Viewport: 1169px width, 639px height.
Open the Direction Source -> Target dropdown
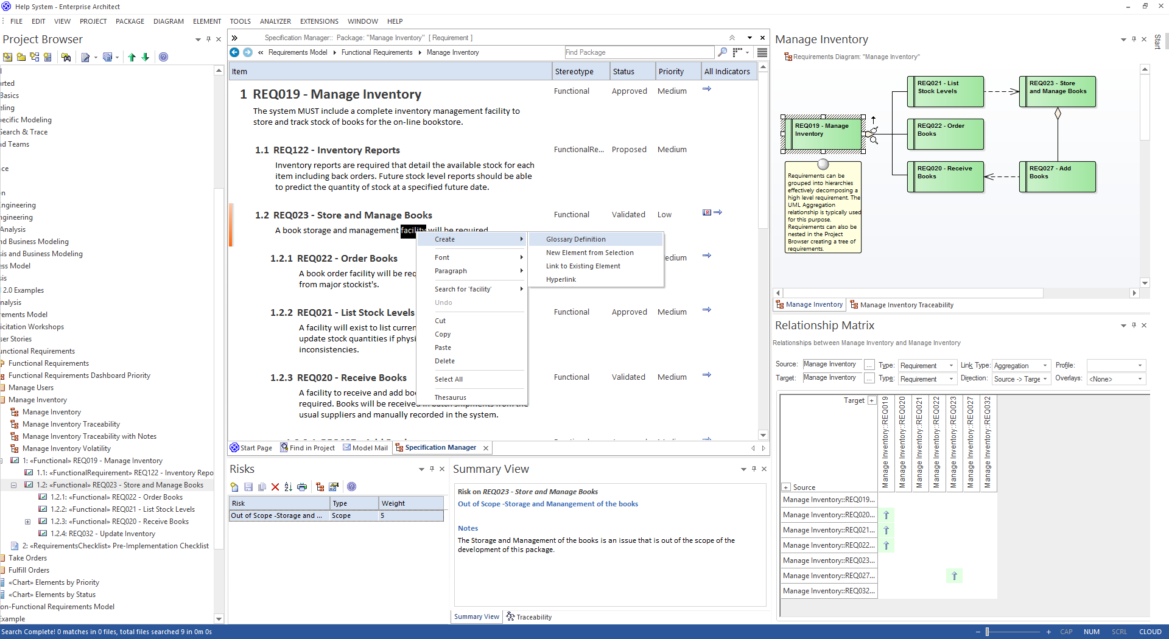coord(1045,379)
